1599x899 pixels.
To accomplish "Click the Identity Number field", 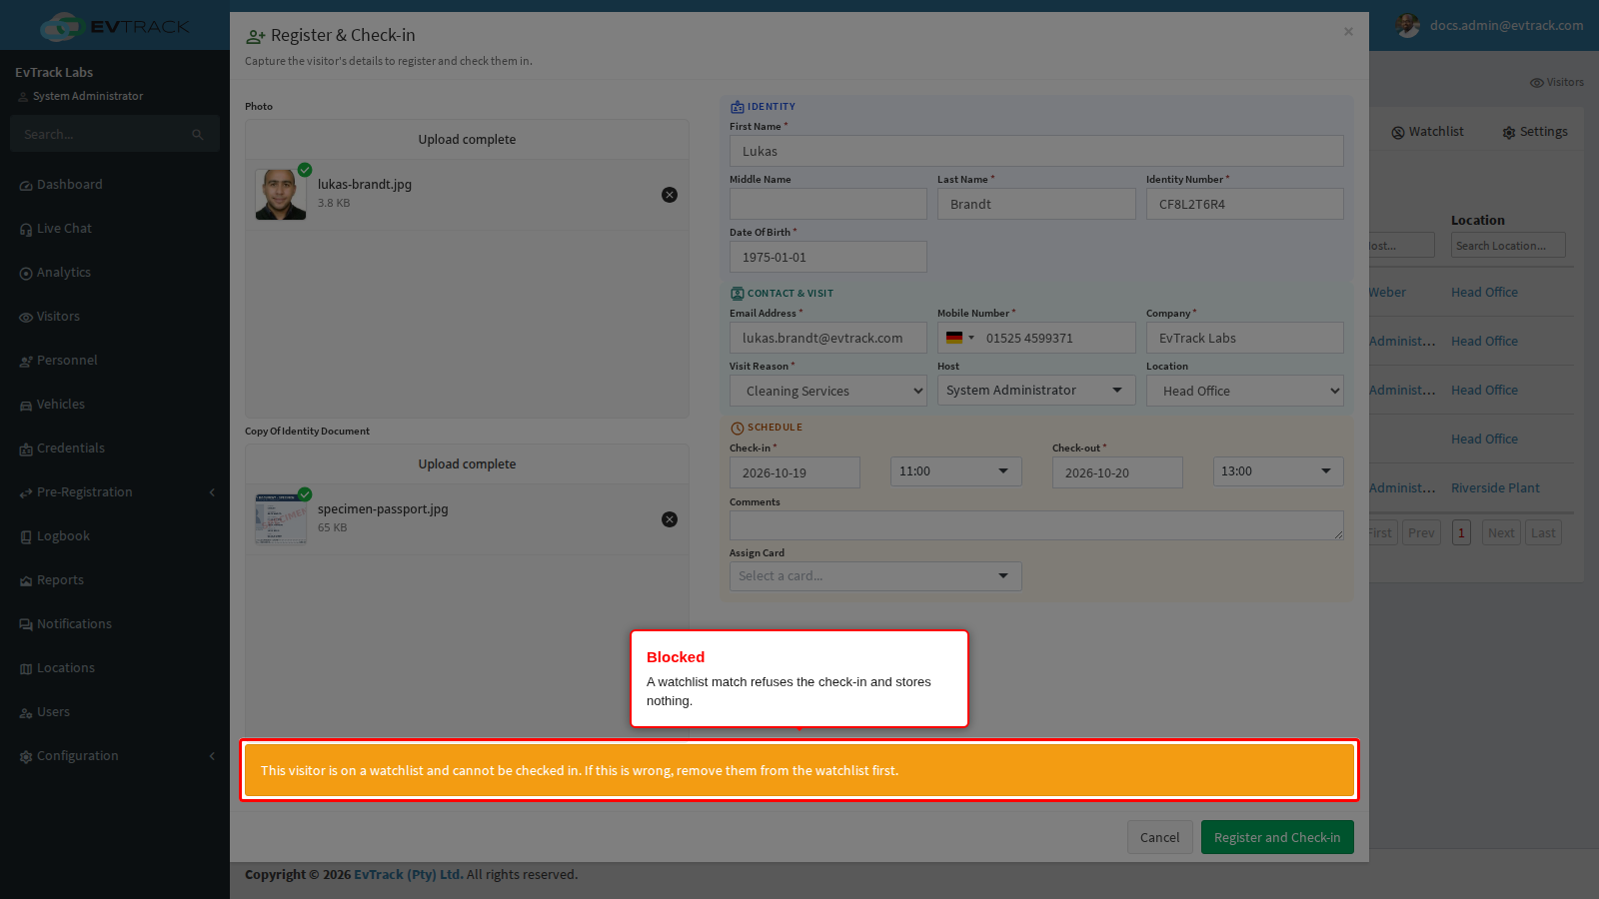I will pyautogui.click(x=1245, y=204).
